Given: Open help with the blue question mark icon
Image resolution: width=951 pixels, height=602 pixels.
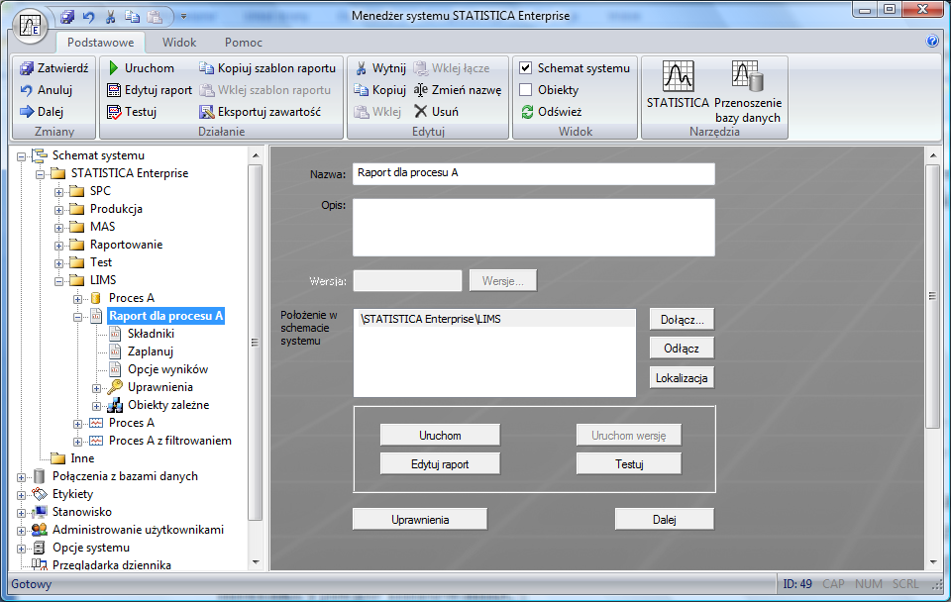Looking at the screenshot, I should coord(932,42).
